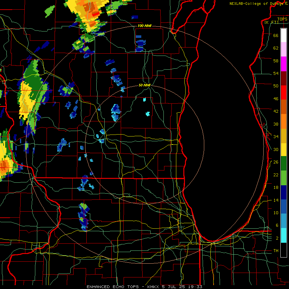
Task: Choose the dark orange band in the legend
Action: [x=284, y=107]
